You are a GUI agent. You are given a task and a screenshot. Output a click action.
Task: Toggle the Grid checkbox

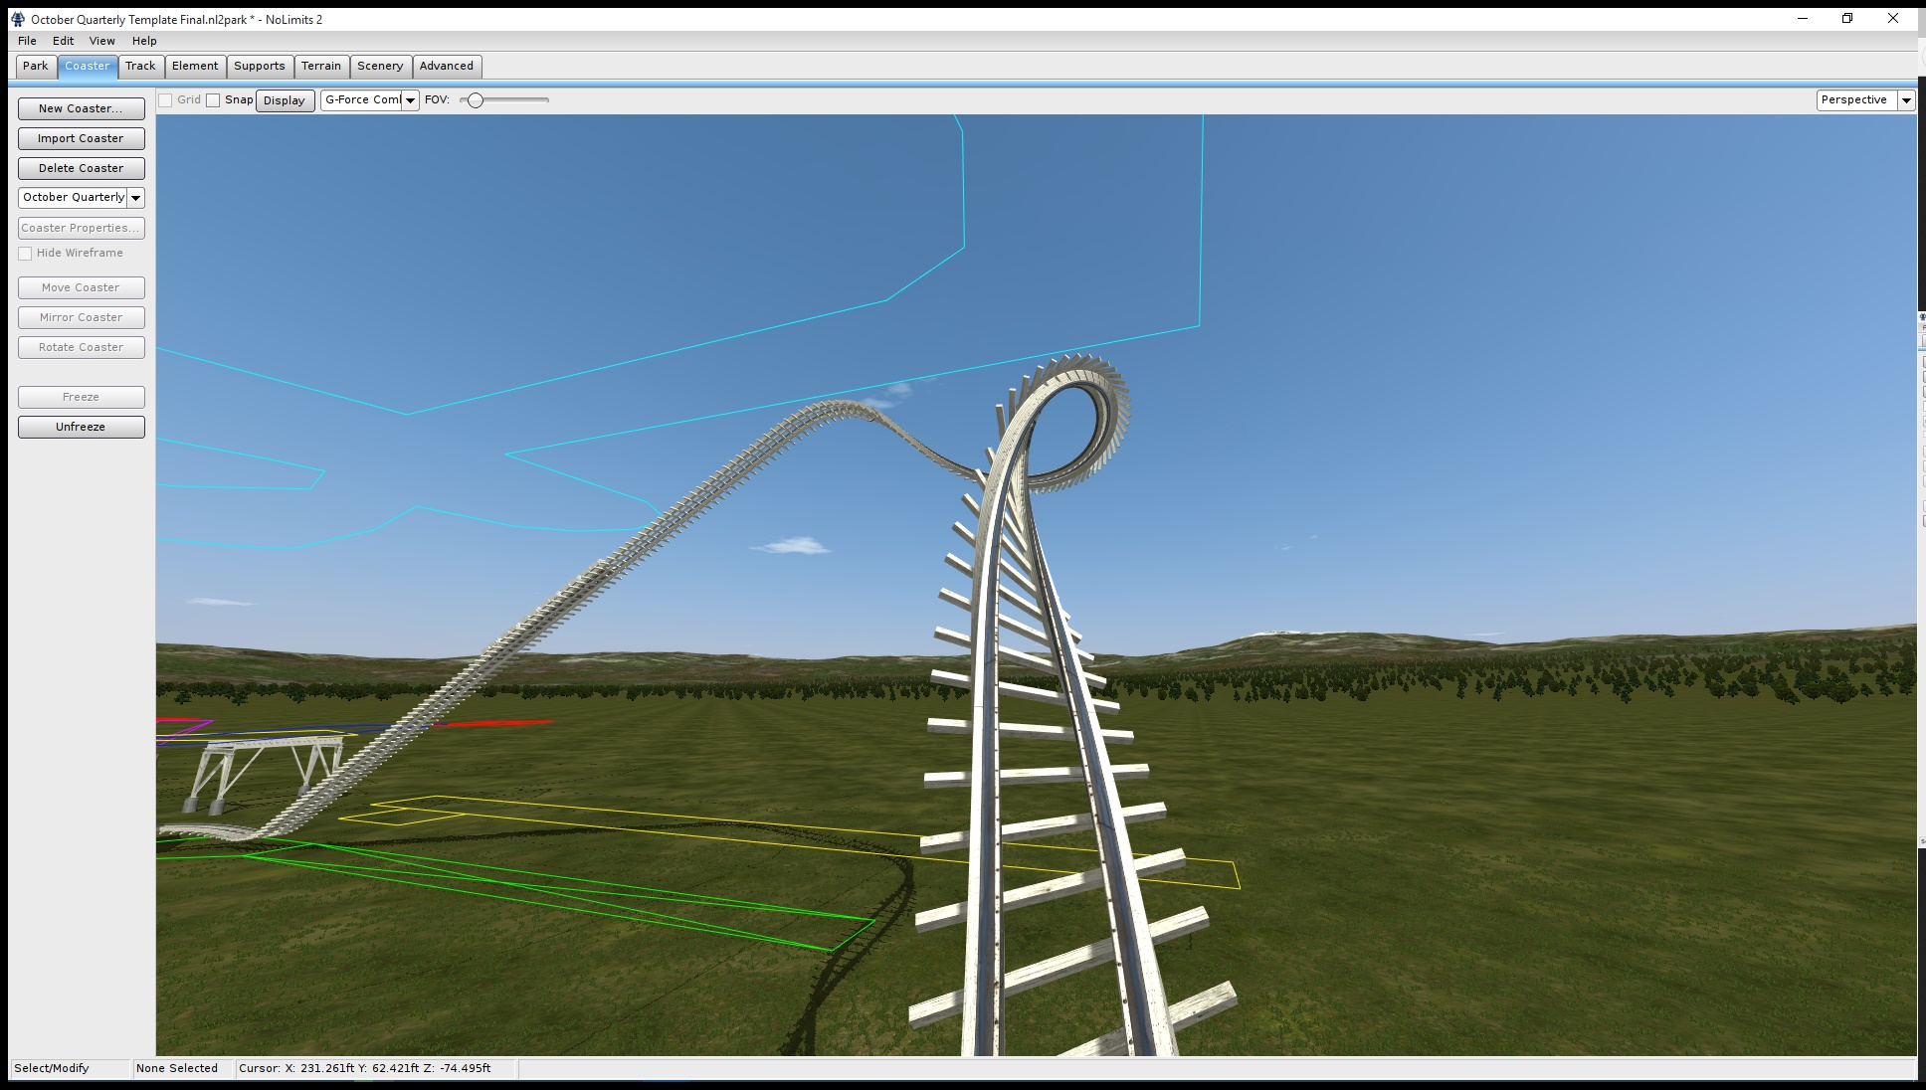click(166, 100)
